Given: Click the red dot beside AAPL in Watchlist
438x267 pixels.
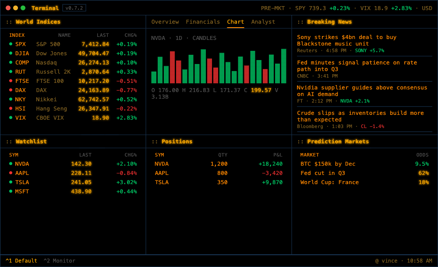Looking at the screenshot, I should 11,173.
